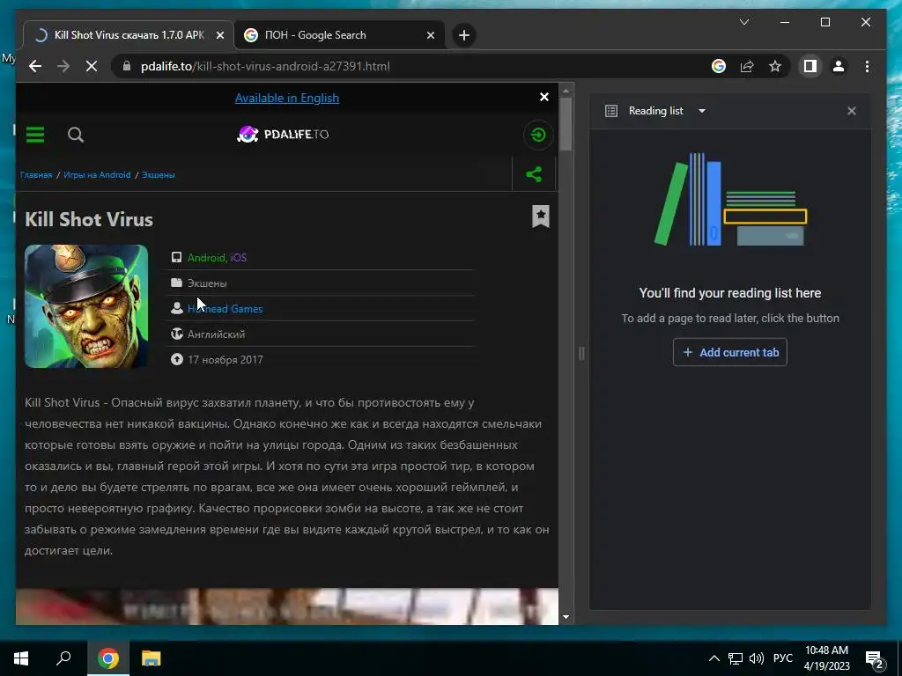
Task: View site information lock icon
Action: [x=127, y=66]
